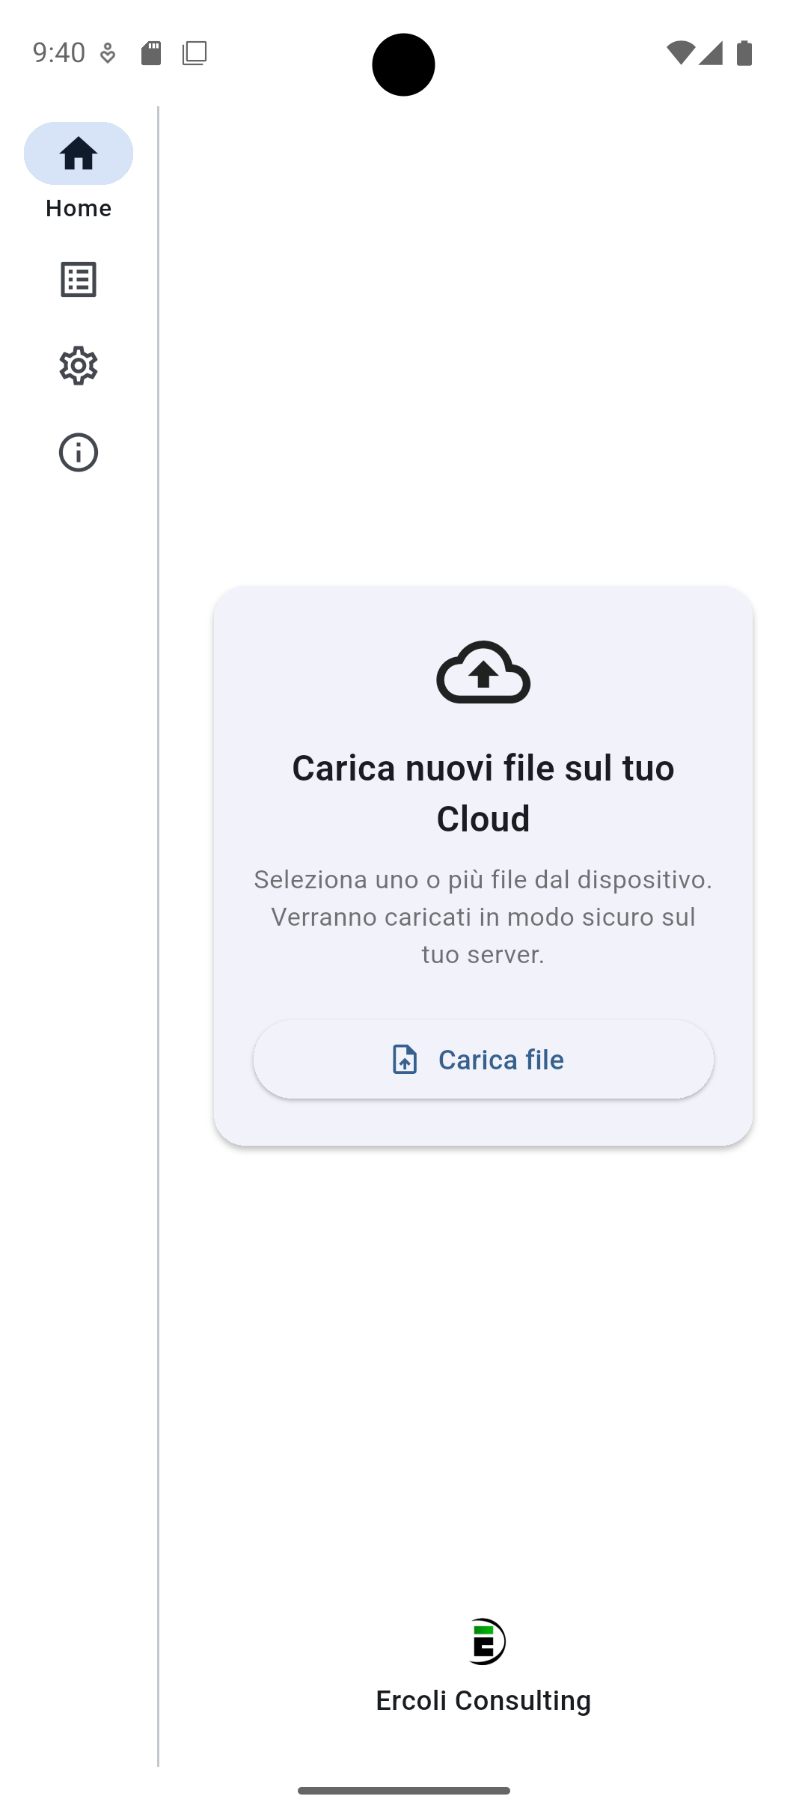The height and width of the screenshot is (1814, 808).
Task: Click the 'Seleziona uno o più file' description
Action: click(483, 917)
